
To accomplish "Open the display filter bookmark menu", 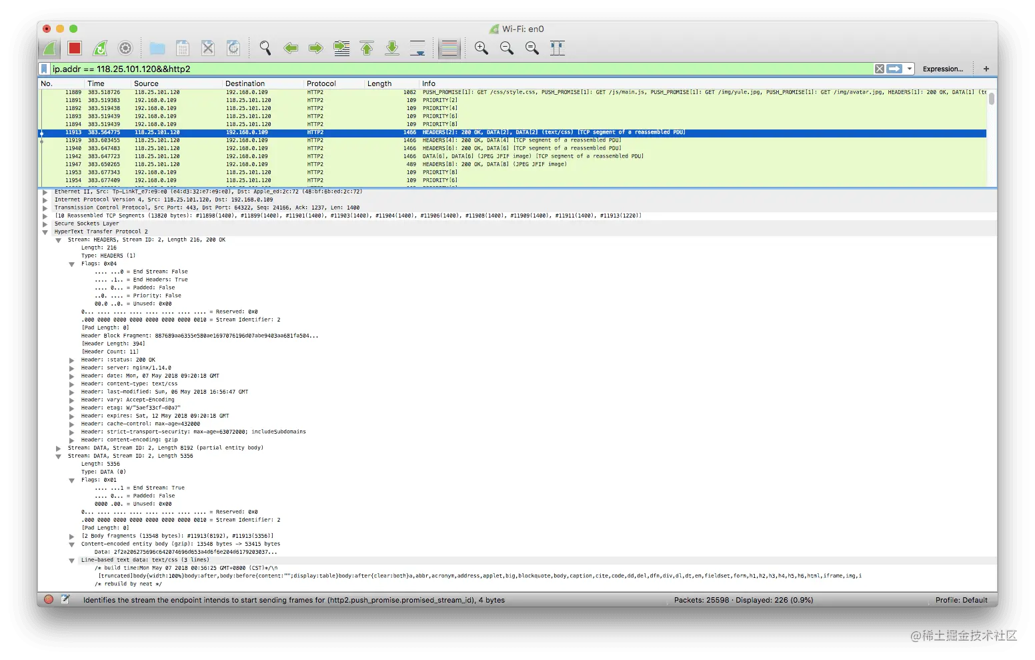I will (45, 69).
